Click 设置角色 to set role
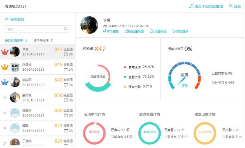This screenshot has height=148, width=245. 158,31
